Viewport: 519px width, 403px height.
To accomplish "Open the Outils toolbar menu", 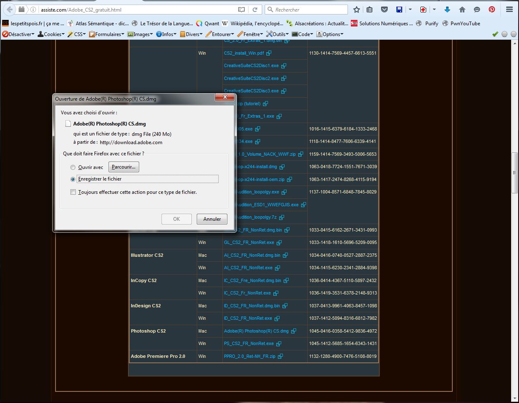I will click(x=278, y=34).
